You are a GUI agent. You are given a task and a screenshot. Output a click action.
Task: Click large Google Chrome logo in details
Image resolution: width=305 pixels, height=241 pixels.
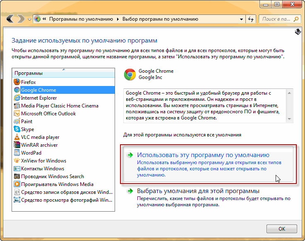coord(130,74)
